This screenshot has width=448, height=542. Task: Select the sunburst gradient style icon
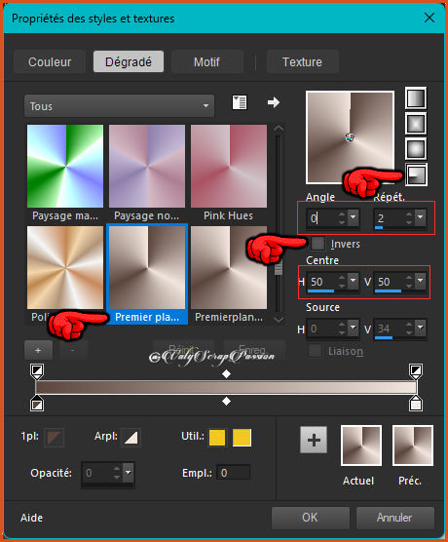click(416, 149)
